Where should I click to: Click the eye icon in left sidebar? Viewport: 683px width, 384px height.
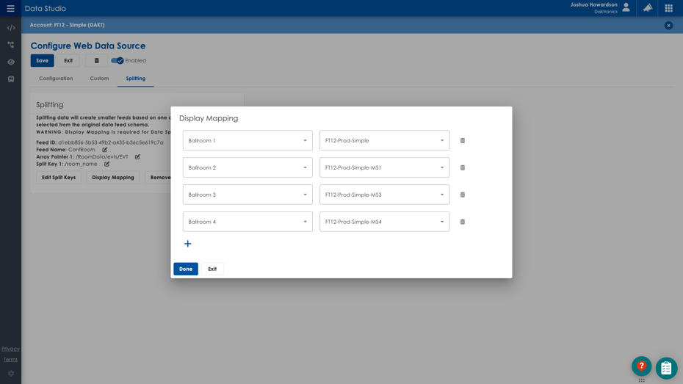tap(11, 62)
